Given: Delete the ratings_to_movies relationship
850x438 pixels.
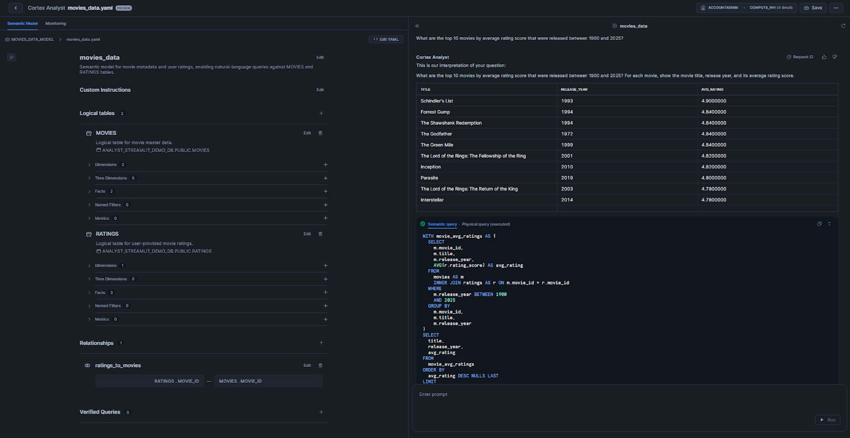Looking at the screenshot, I should (320, 366).
